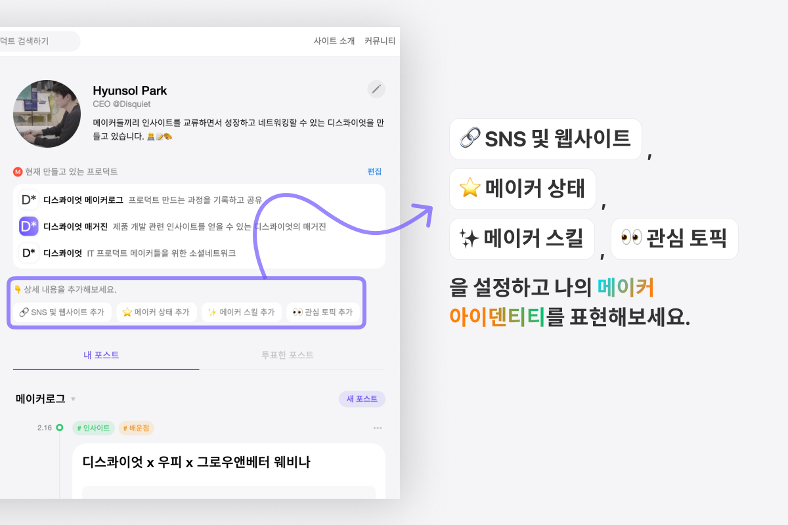The width and height of the screenshot is (788, 525).
Task: Expand the 메이커로그 dropdown arrow
Action: point(73,399)
